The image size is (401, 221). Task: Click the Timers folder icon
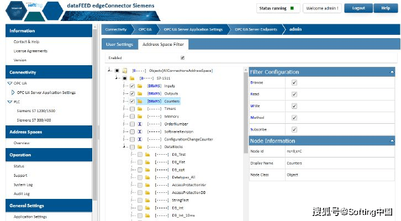[140, 109]
